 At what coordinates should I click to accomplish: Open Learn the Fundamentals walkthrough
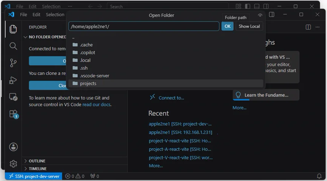pyautogui.click(x=266, y=95)
